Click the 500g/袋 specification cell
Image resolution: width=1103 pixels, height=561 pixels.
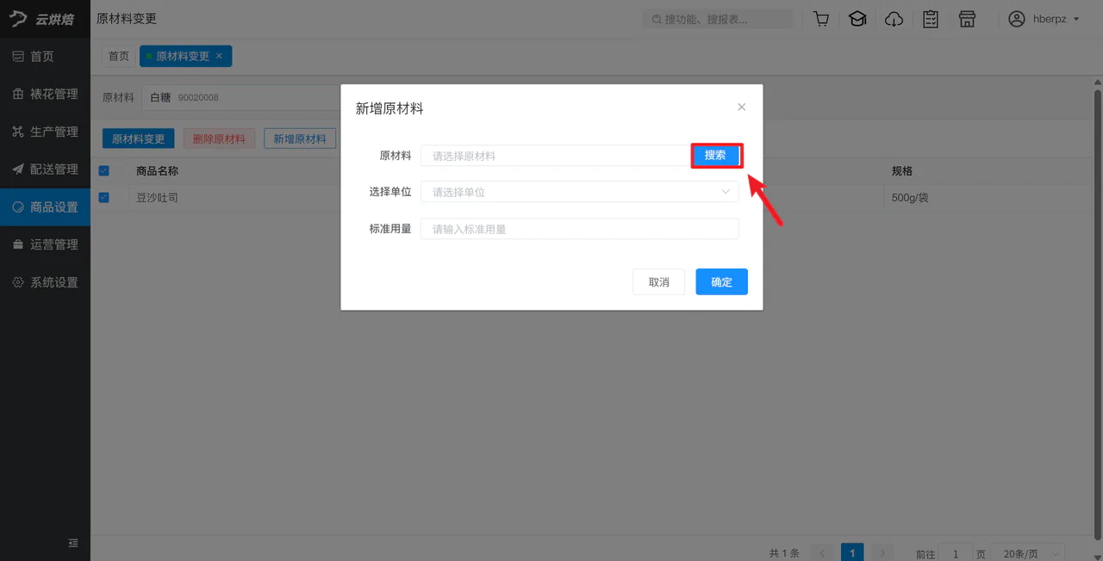(x=910, y=198)
